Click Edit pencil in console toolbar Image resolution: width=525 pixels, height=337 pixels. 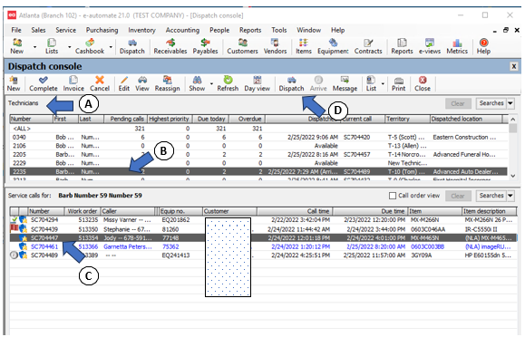[124, 83]
